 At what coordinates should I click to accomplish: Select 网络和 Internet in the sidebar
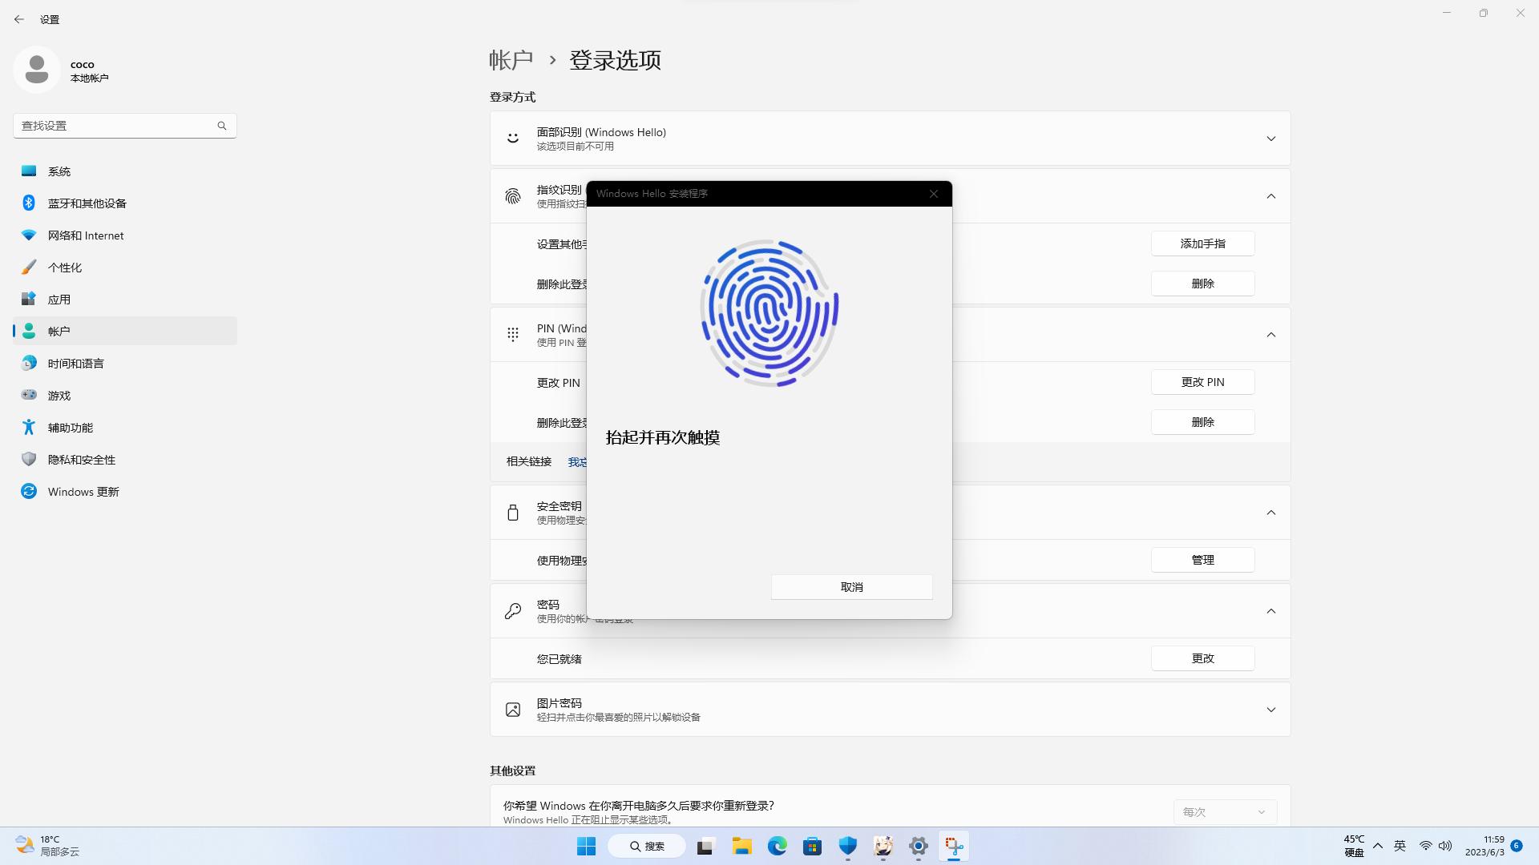coord(85,235)
